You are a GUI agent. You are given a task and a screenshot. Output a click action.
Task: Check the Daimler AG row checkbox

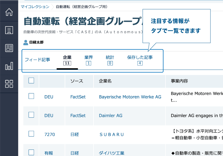[x=31, y=115]
